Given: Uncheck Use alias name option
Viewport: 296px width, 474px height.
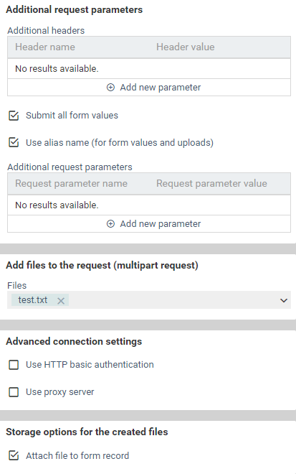Looking at the screenshot, I should (14, 142).
